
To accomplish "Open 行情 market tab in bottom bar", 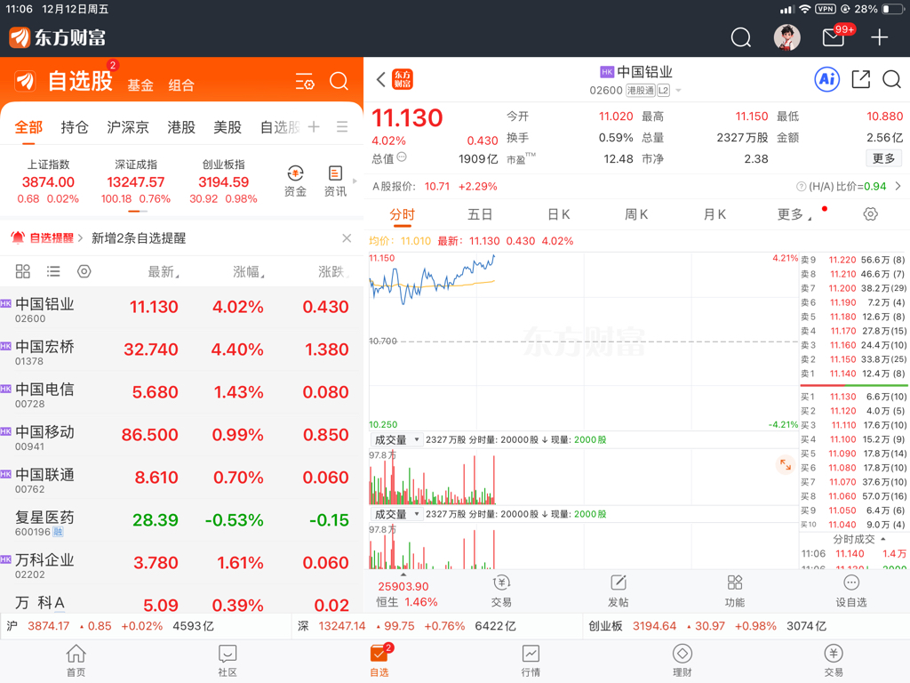I will 531,661.
